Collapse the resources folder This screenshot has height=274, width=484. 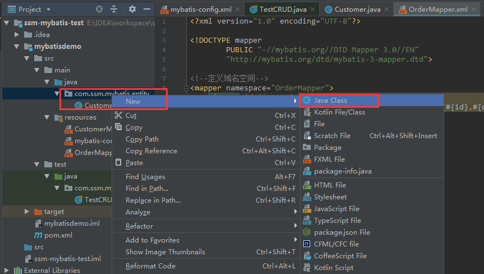point(47,117)
